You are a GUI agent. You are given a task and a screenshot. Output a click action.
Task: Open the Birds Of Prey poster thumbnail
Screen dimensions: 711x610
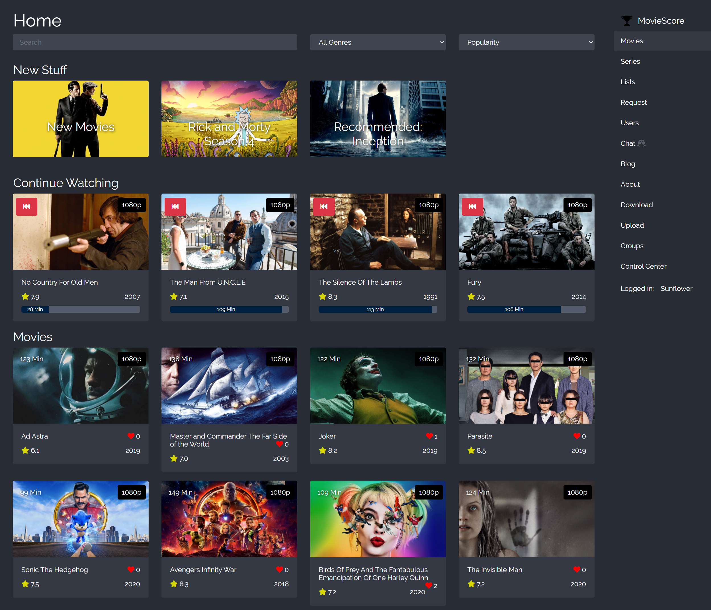coord(378,519)
